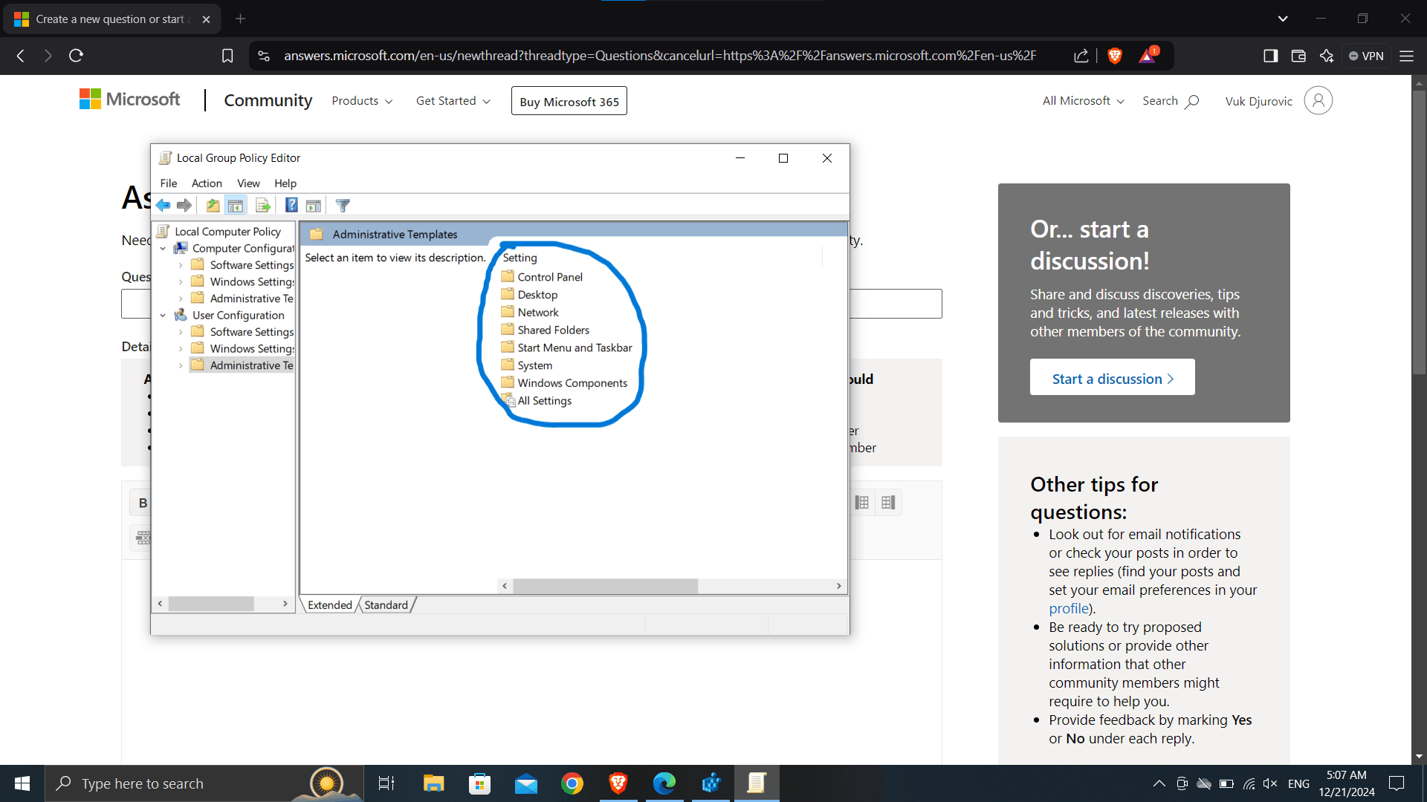Screen dimensions: 1427x802
Task: Open Google Chrome from the taskbar
Action: coord(572,783)
